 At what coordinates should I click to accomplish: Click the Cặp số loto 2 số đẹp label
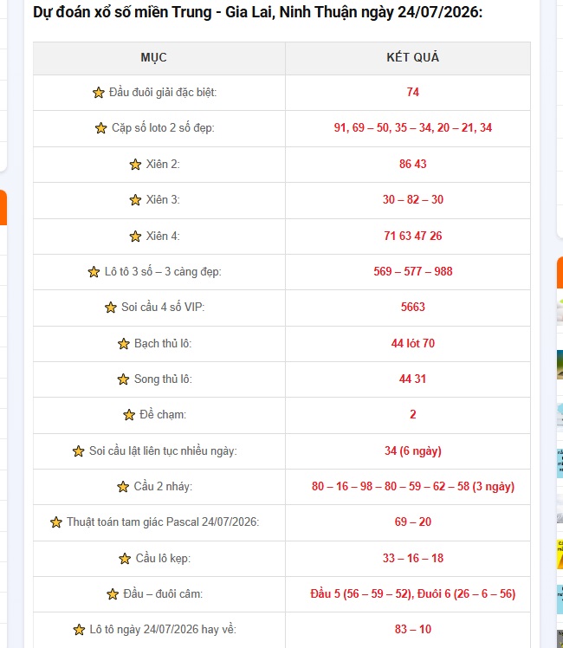(163, 128)
